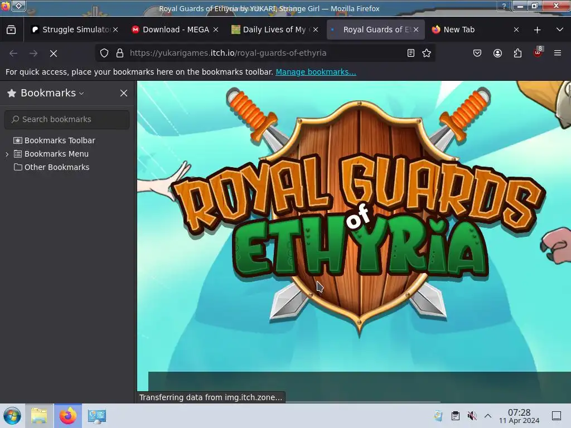Switch to New Tab tab
Image resolution: width=571 pixels, height=428 pixels.
click(x=475, y=30)
